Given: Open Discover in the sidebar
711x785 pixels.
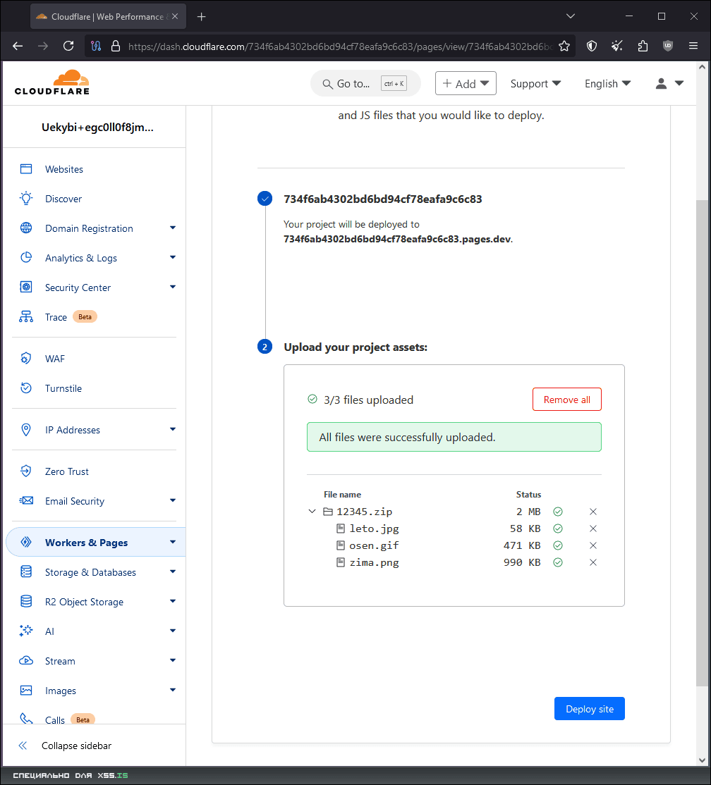Looking at the screenshot, I should (x=63, y=199).
